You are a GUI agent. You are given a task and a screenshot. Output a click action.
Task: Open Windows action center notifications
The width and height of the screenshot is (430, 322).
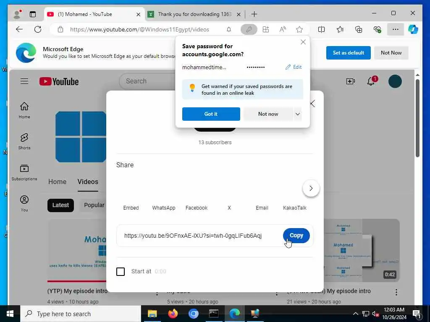tap(417, 314)
